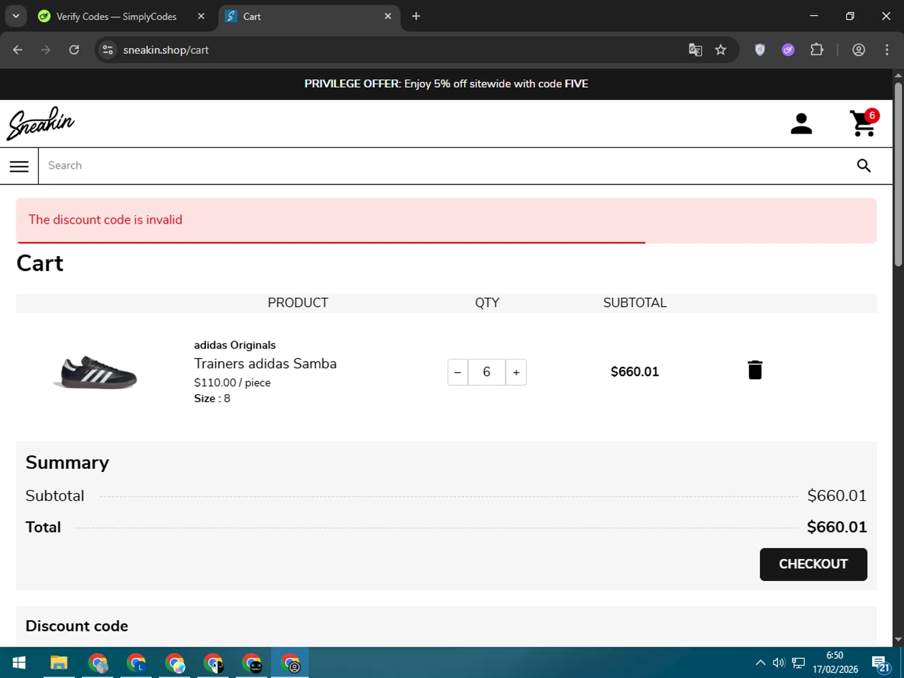
Task: Open the Chrome profile icon
Action: click(859, 50)
